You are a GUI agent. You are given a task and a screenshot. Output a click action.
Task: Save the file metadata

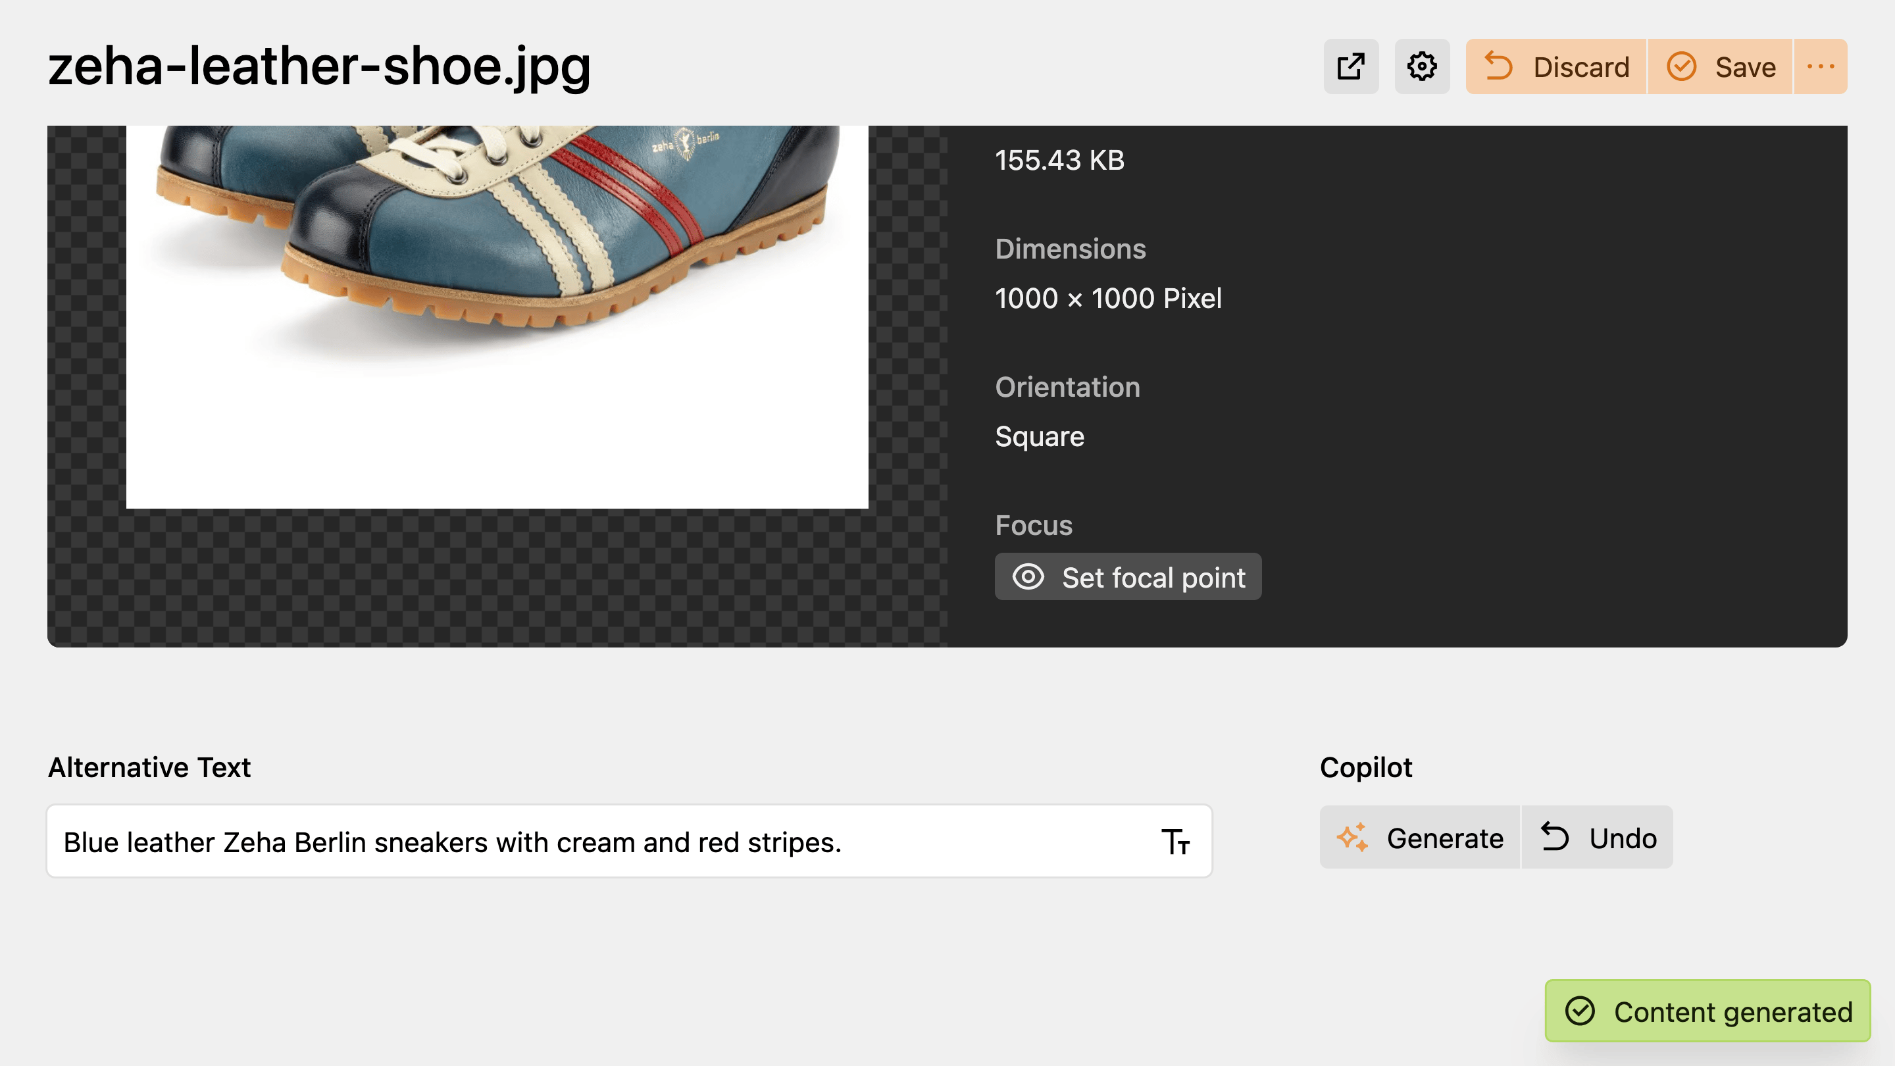pyautogui.click(x=1720, y=66)
